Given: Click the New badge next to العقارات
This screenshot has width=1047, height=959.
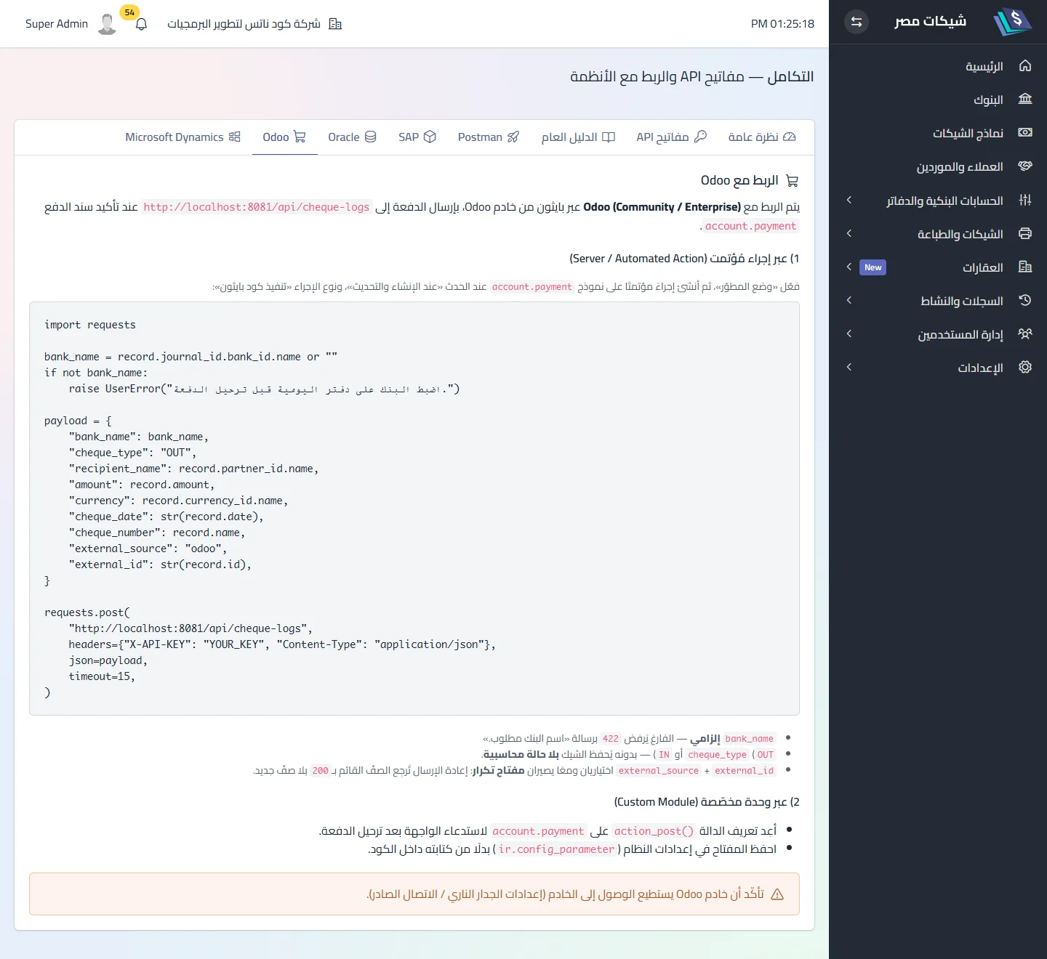Looking at the screenshot, I should (872, 267).
